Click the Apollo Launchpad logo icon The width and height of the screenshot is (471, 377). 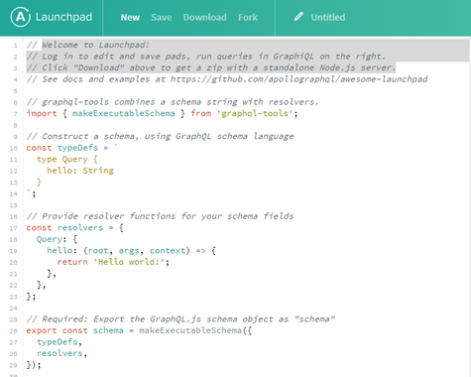click(21, 17)
